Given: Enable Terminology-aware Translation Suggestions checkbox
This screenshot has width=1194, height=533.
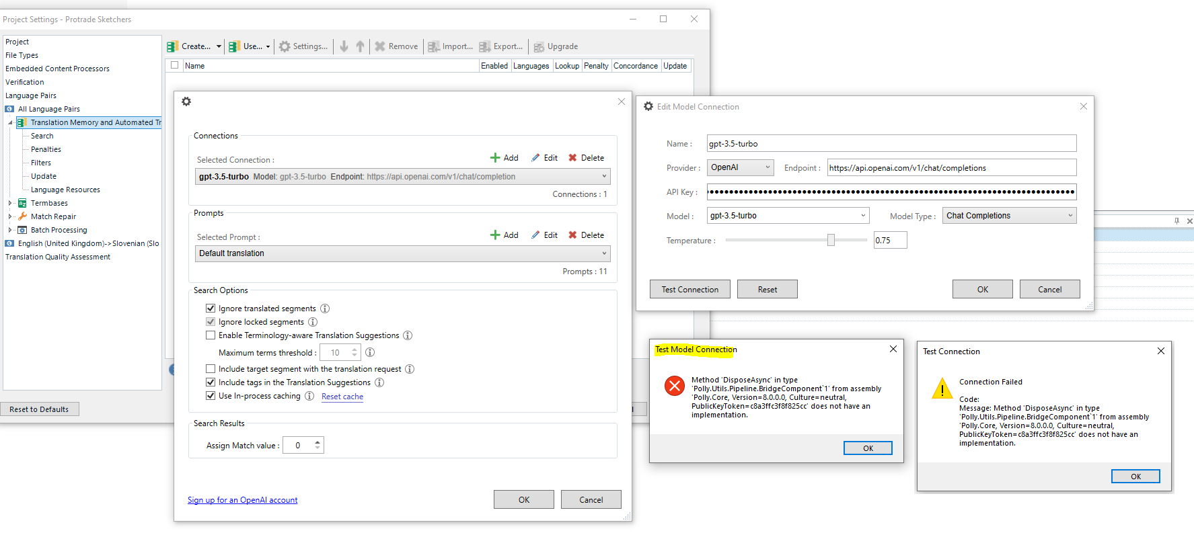Looking at the screenshot, I should (211, 335).
